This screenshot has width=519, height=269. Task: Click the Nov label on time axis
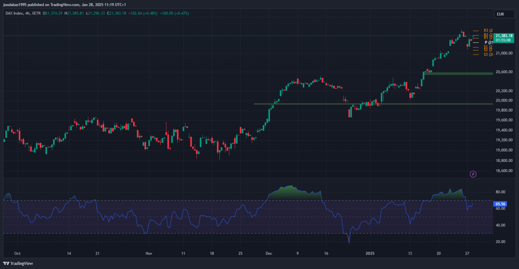tap(149, 253)
